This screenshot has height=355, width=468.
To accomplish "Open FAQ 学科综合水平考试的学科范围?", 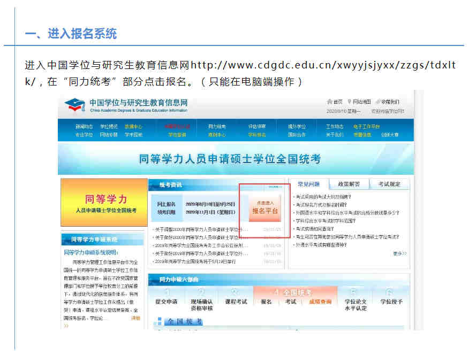I will [326, 221].
